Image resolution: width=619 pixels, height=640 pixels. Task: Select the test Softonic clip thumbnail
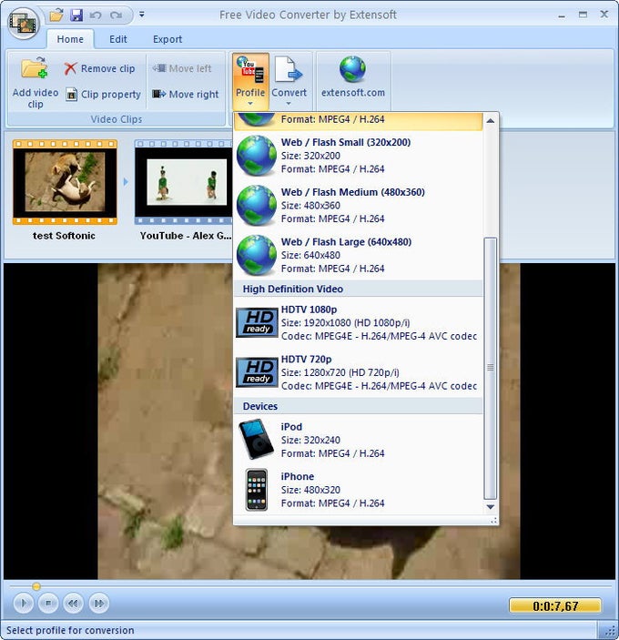[x=65, y=182]
